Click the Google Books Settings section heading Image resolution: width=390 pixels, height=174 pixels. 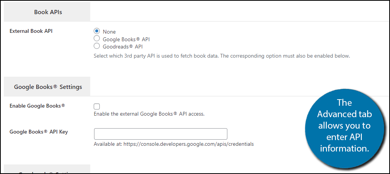48,87
